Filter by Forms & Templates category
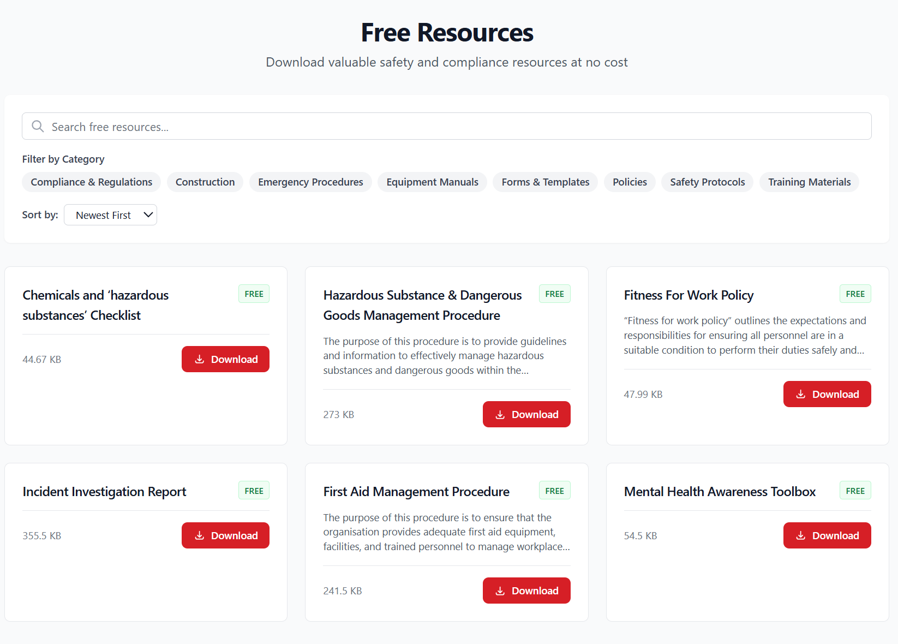Image resolution: width=898 pixels, height=644 pixels. pyautogui.click(x=545, y=182)
